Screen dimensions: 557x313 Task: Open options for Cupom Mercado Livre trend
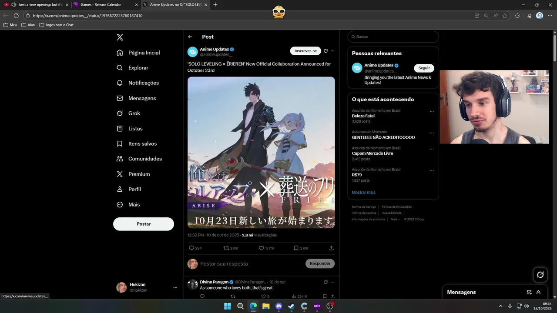coord(432,149)
